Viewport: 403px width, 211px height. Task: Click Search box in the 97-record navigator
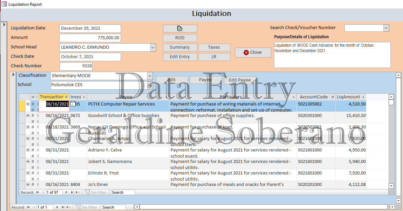point(123,192)
